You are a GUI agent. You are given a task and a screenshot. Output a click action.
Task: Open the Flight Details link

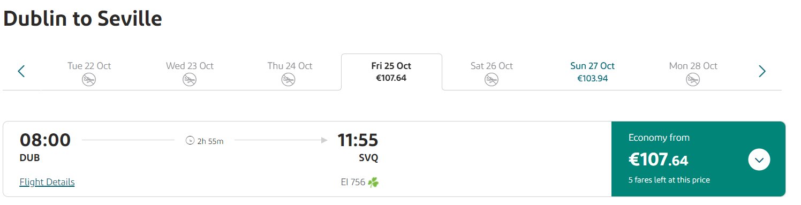point(47,182)
